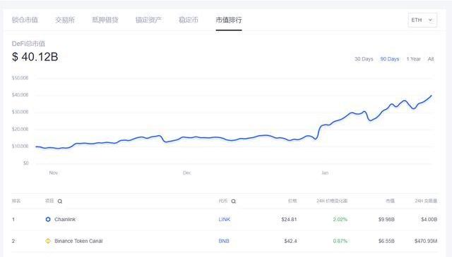Open the LINK token link
452x257 pixels.
click(225, 220)
